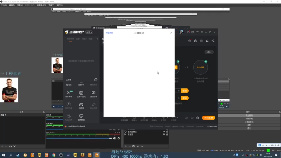Click the share icon in streaming app
This screenshot has width=281, height=158.
(213, 41)
